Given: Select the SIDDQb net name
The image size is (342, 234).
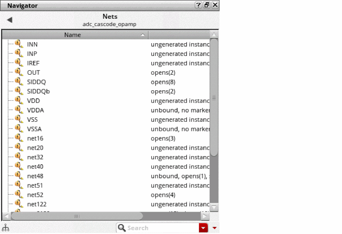Looking at the screenshot, I should click(38, 91).
